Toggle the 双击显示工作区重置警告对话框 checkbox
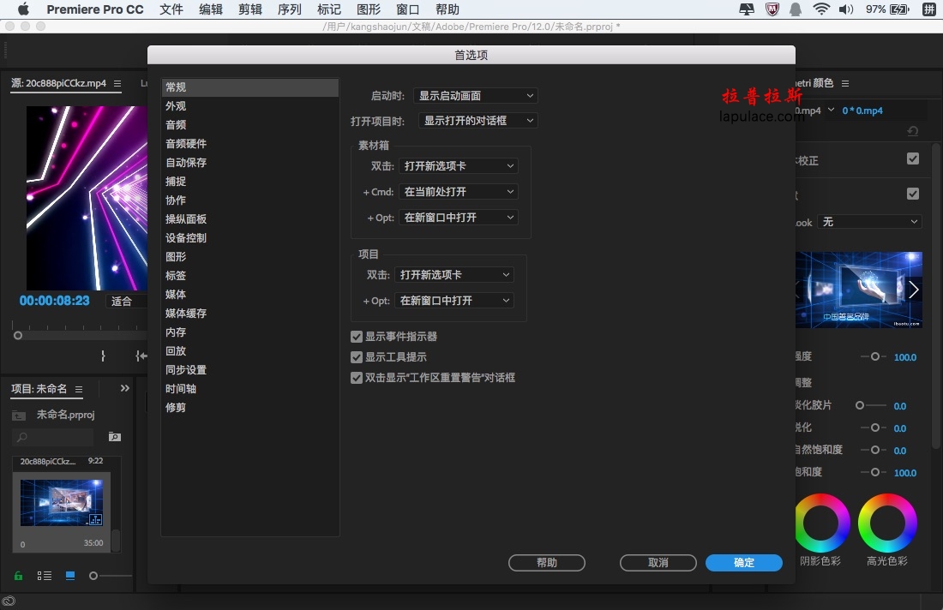This screenshot has width=943, height=610. [x=357, y=378]
